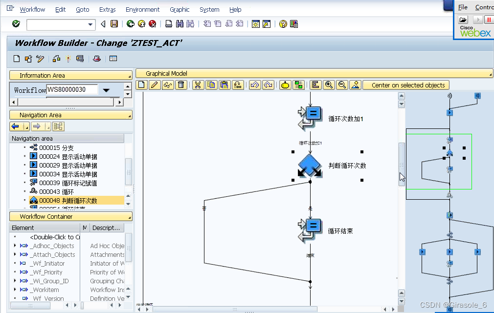
Task: Click the Workflow WS80000030 input field
Action: point(72,89)
